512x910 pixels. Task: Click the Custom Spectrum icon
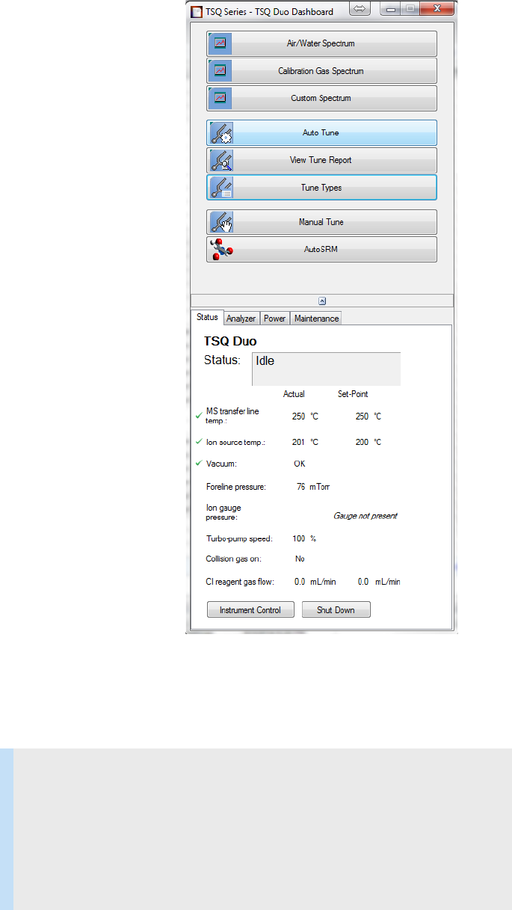coord(220,98)
